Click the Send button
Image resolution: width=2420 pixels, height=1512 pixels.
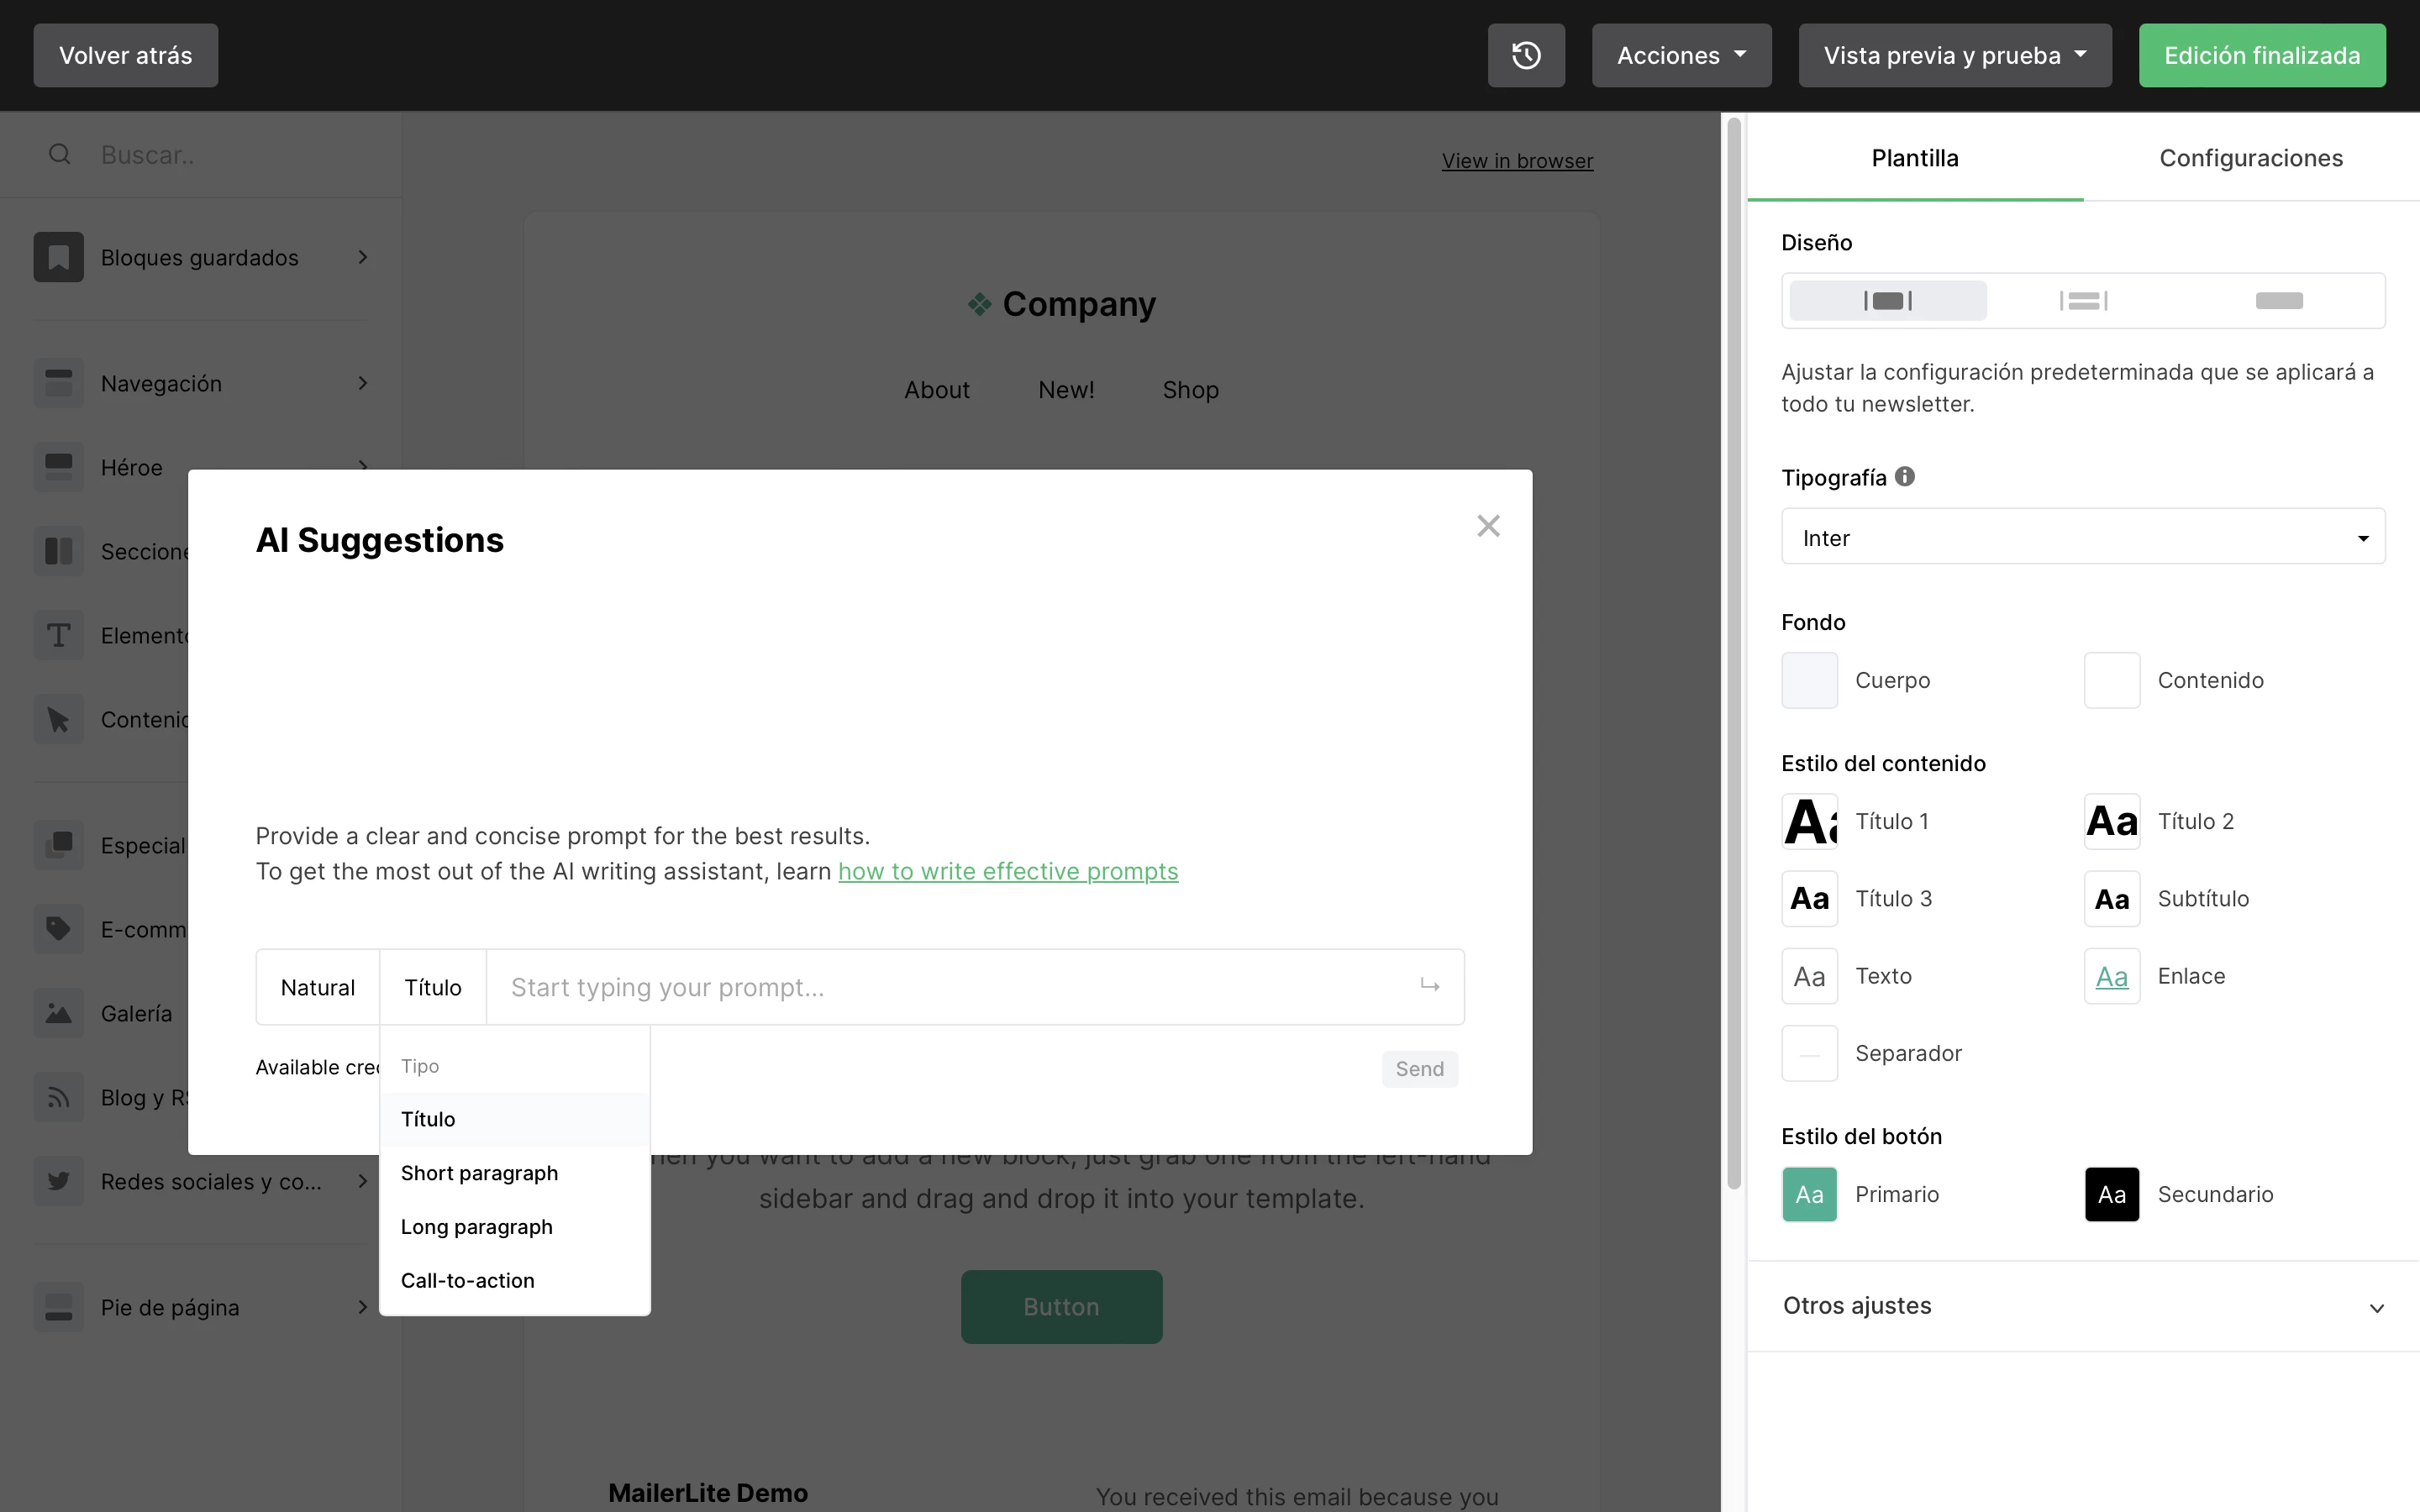pyautogui.click(x=1420, y=1069)
